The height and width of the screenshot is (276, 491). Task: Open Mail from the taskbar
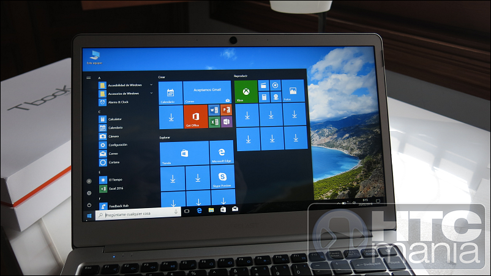coord(235,209)
